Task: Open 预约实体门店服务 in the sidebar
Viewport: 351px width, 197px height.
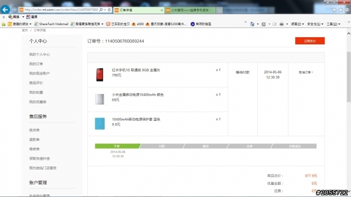Action: coord(43,168)
